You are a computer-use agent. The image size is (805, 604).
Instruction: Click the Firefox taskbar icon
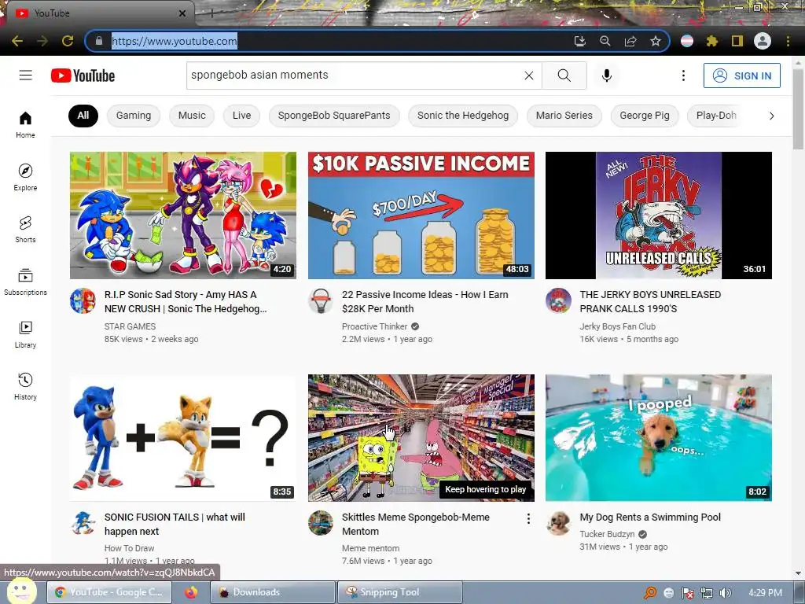click(x=191, y=592)
